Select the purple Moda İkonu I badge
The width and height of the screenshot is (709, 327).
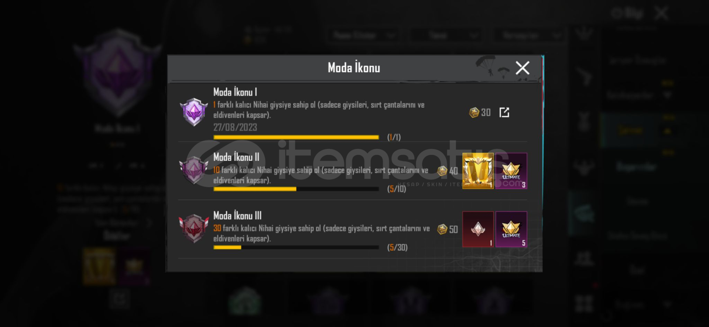[193, 112]
